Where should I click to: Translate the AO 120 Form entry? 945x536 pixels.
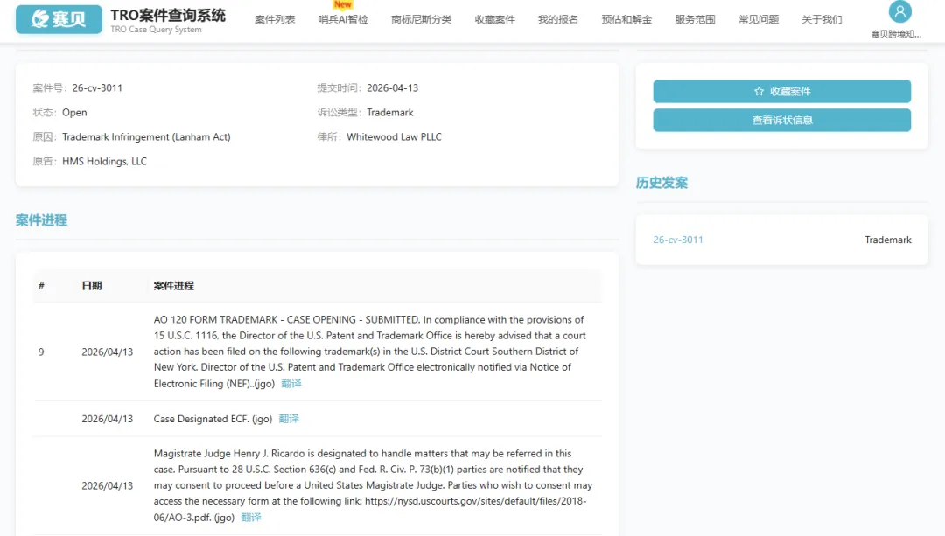click(291, 384)
